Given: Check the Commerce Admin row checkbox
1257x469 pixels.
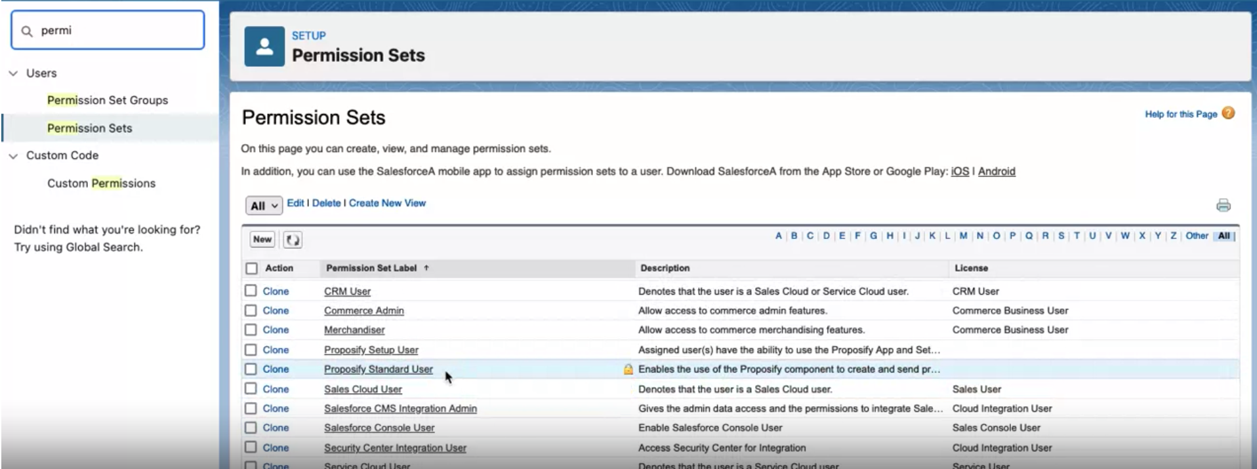Looking at the screenshot, I should [251, 310].
